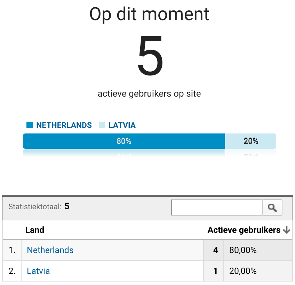
Task: Click the light blue Latvia legend square
Action: point(102,125)
